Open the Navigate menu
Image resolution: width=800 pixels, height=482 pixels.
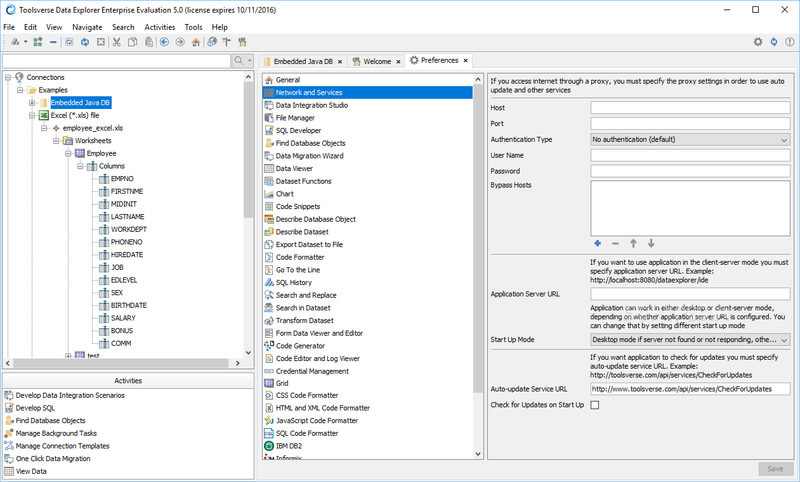click(87, 27)
